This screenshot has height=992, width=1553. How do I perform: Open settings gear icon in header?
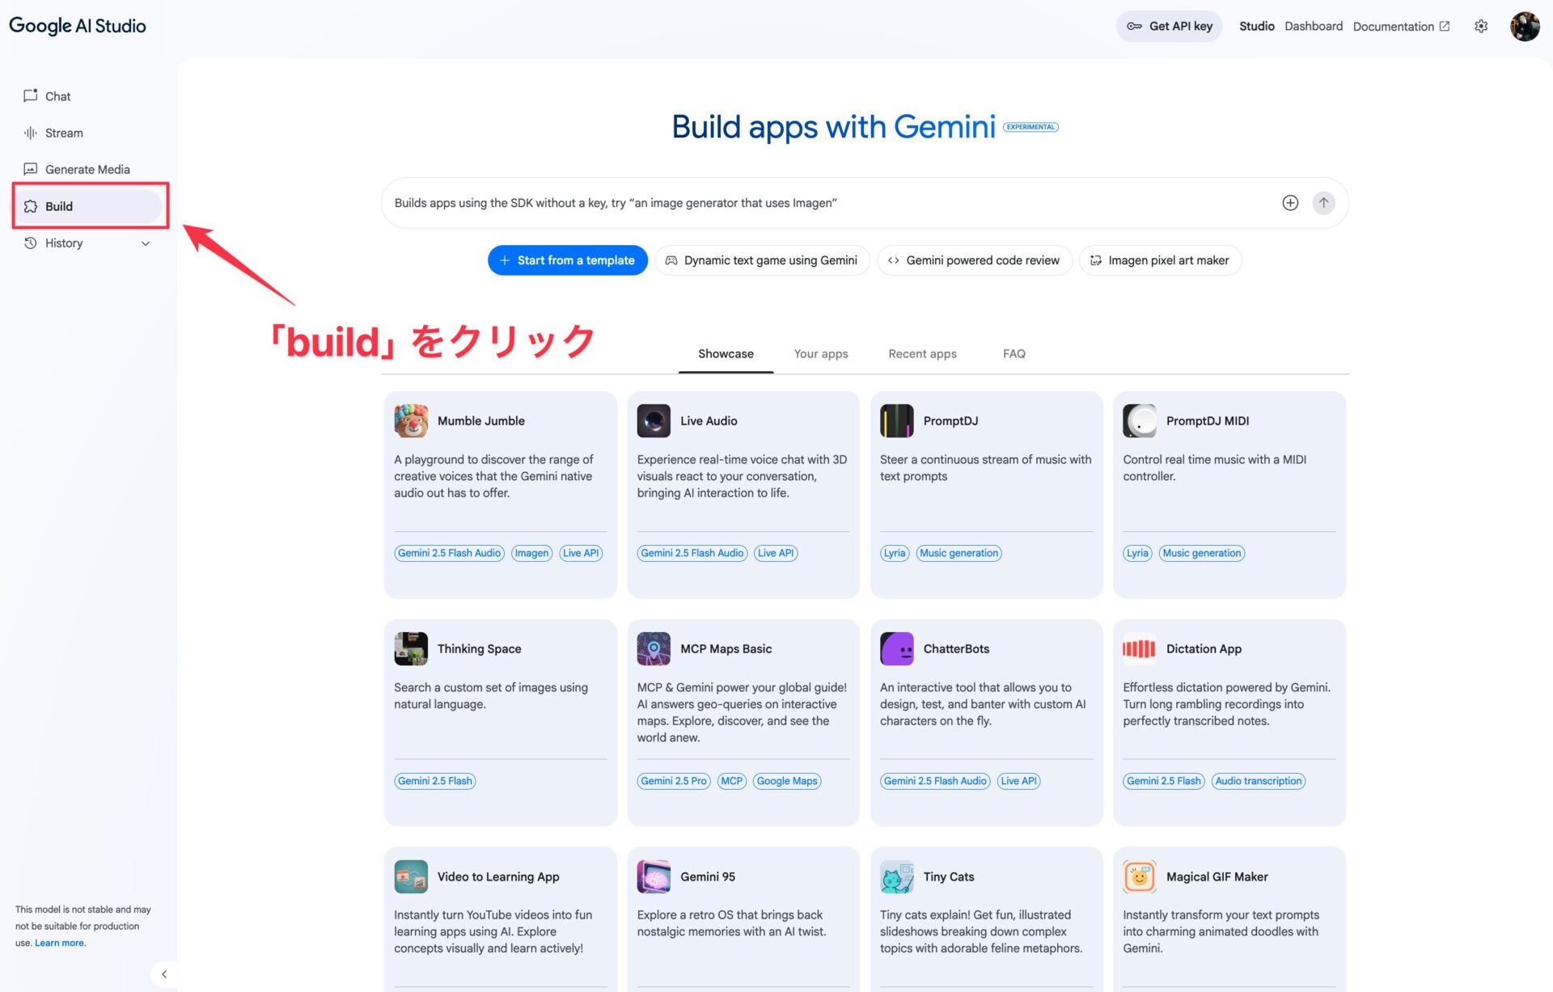(1481, 26)
